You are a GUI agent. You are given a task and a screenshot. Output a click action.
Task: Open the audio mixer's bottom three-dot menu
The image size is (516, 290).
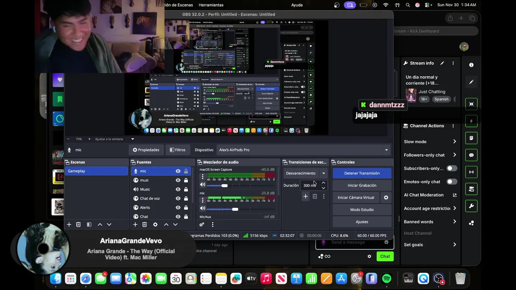tap(212, 224)
